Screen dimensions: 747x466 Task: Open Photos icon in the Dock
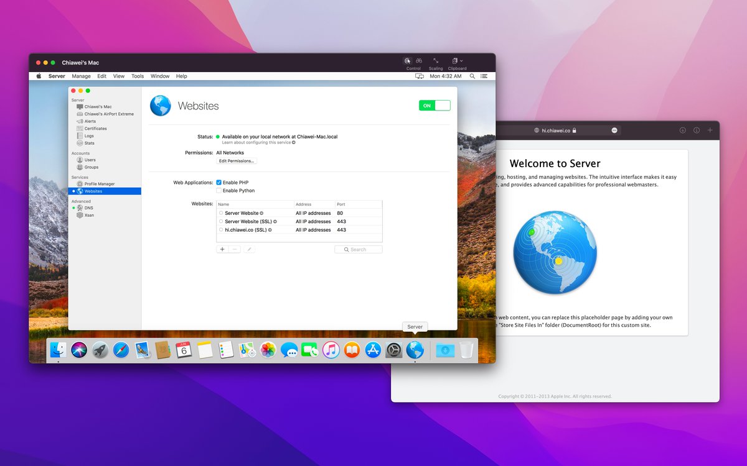[x=268, y=350]
